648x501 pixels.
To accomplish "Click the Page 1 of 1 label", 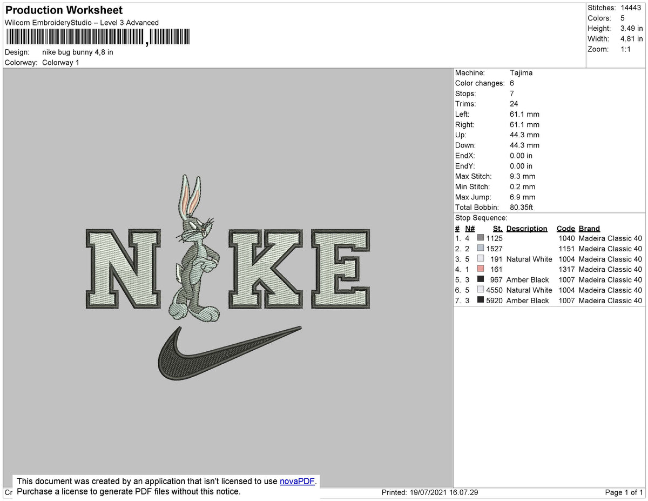I will [x=622, y=492].
